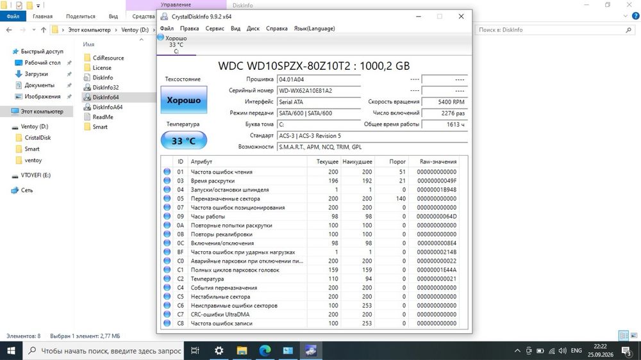The image size is (641, 360).
Task: Open the notification center icon
Action: click(x=626, y=350)
